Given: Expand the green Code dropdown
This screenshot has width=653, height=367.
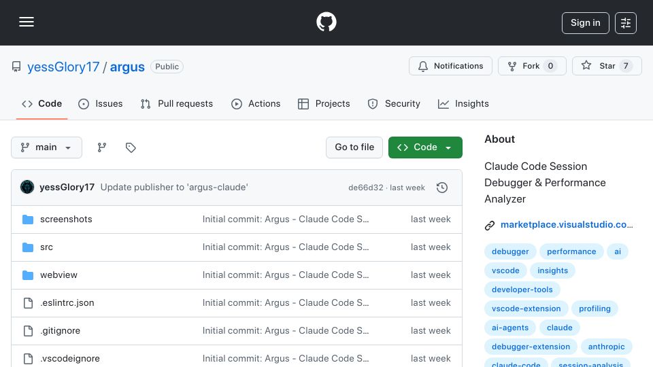Looking at the screenshot, I should pyautogui.click(x=425, y=147).
